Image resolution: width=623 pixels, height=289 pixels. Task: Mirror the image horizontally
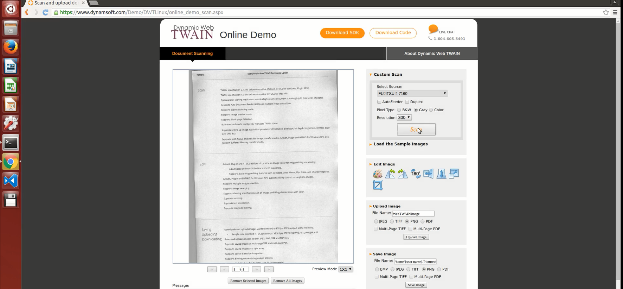point(428,174)
